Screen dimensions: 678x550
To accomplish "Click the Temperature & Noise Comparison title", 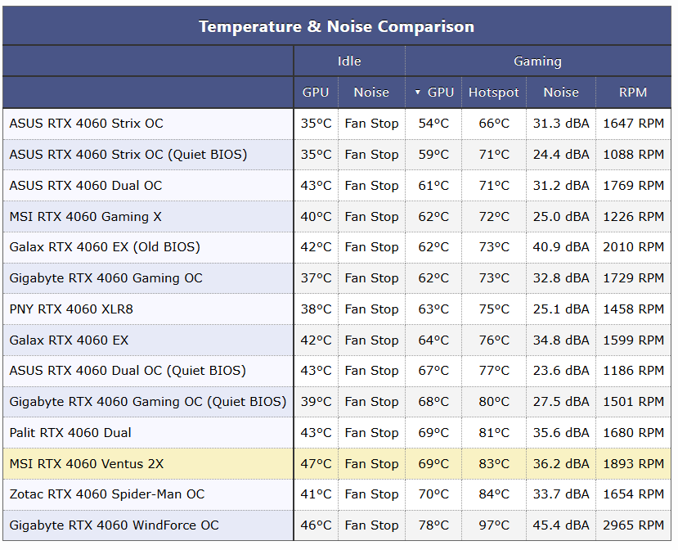I will point(336,27).
